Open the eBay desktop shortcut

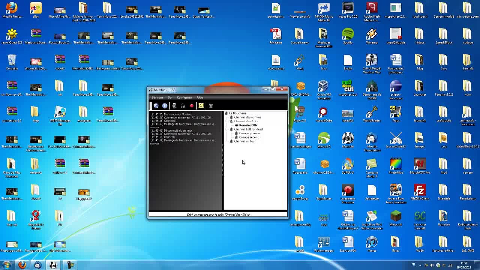36,10
